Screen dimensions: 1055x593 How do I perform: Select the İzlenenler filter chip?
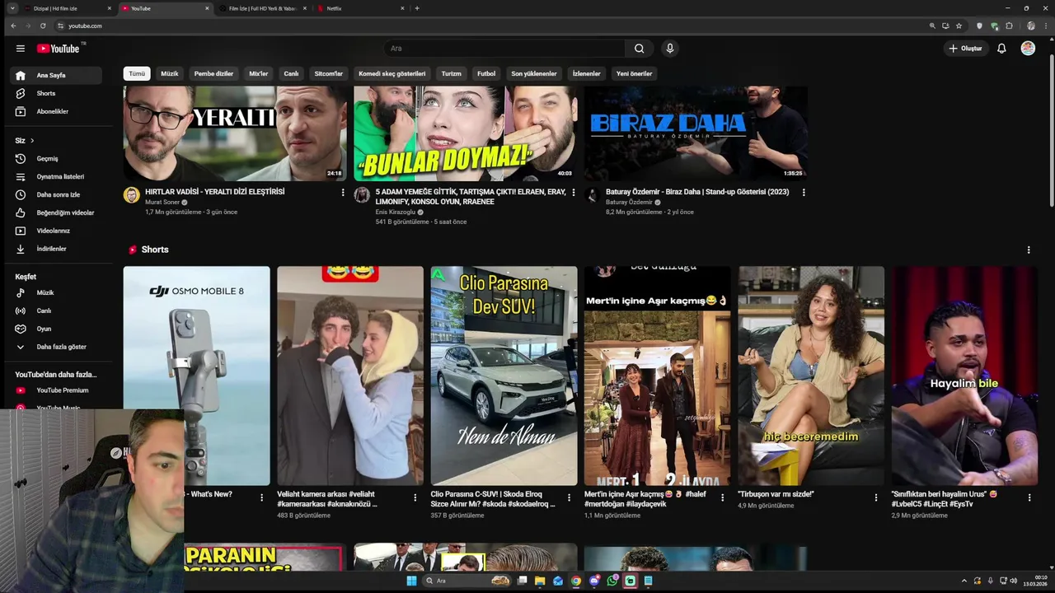(x=587, y=73)
